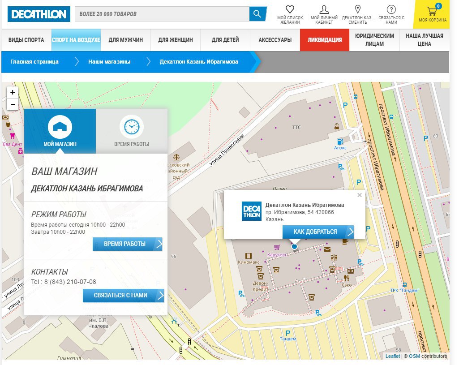Click the Апэкс fuel station icon
459x365 pixels.
pyautogui.click(x=340, y=142)
